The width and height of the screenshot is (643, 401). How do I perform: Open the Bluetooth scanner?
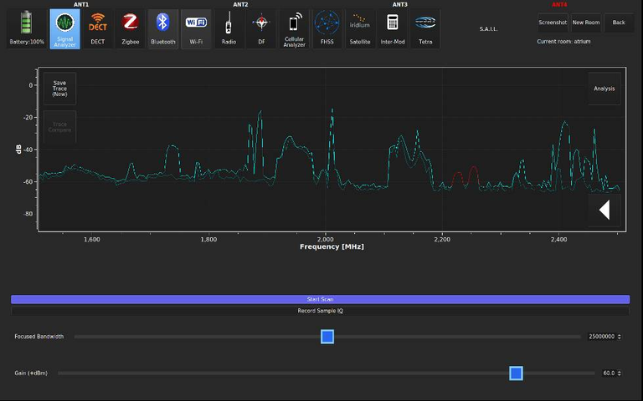click(x=163, y=28)
